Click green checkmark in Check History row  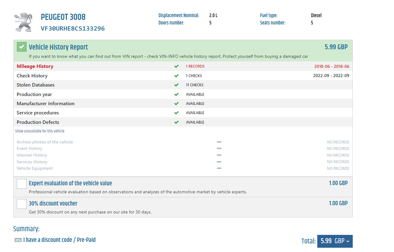176,76
